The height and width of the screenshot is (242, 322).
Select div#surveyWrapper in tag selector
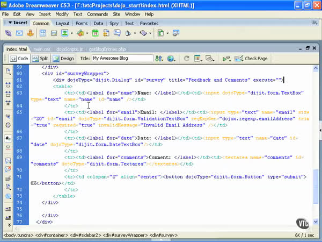click(126, 235)
